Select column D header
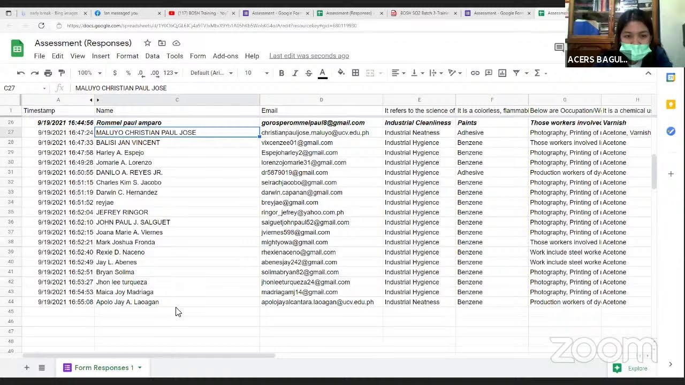The height and width of the screenshot is (385, 685). point(321,99)
